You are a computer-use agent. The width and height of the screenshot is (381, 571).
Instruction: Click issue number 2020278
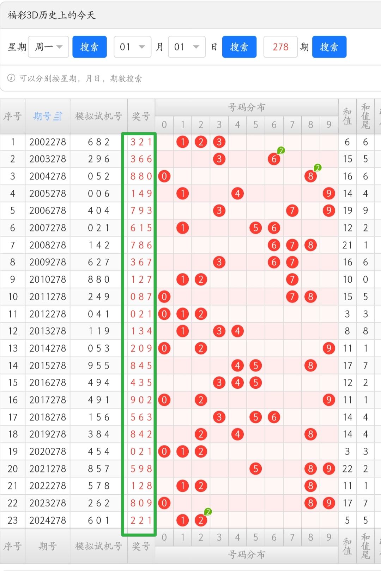tap(48, 452)
